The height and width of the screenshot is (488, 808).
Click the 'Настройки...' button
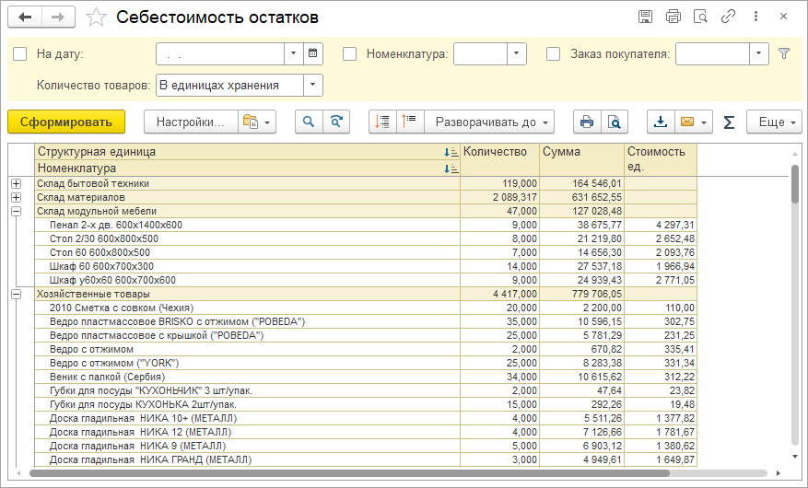click(189, 122)
